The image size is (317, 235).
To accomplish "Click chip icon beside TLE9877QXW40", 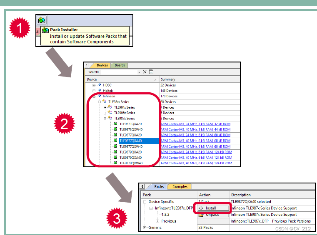I will pos(115,146).
